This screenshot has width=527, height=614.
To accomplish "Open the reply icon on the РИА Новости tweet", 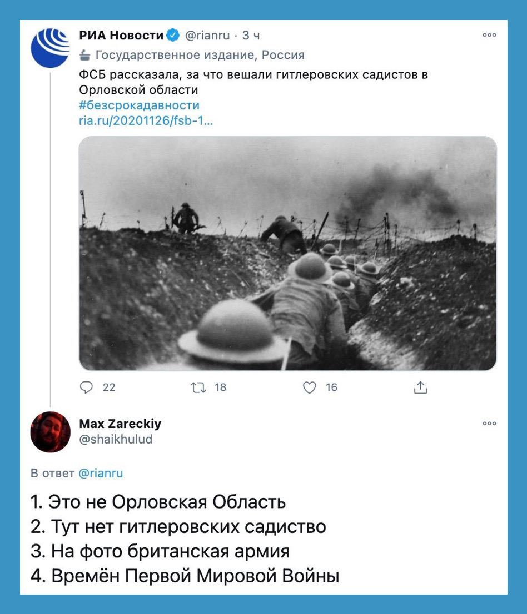I will [86, 387].
